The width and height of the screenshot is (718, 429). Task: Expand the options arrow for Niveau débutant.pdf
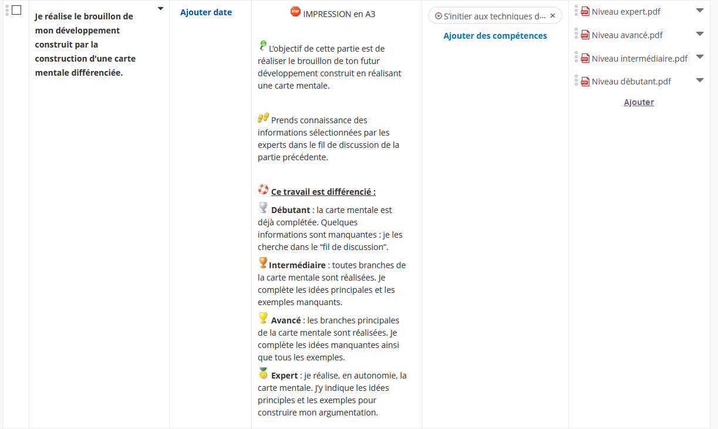click(699, 80)
